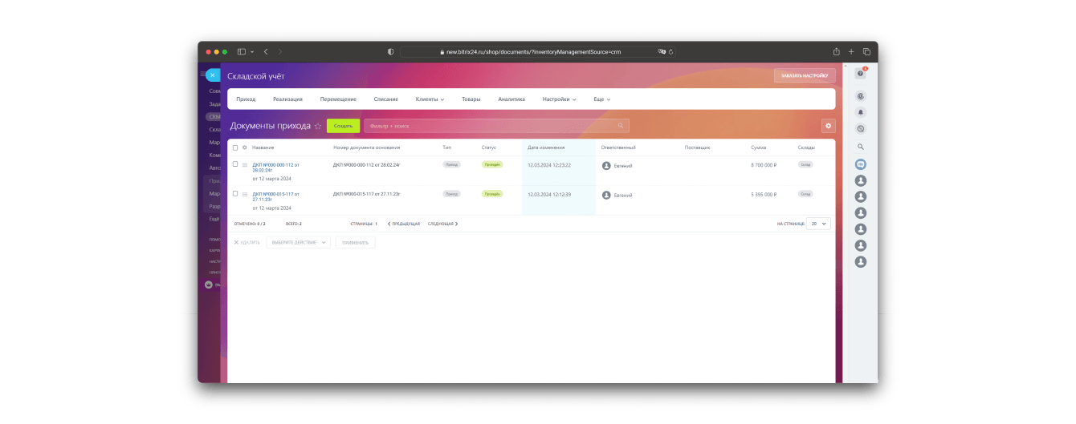Change rows per page dropdown showing 20

click(818, 224)
